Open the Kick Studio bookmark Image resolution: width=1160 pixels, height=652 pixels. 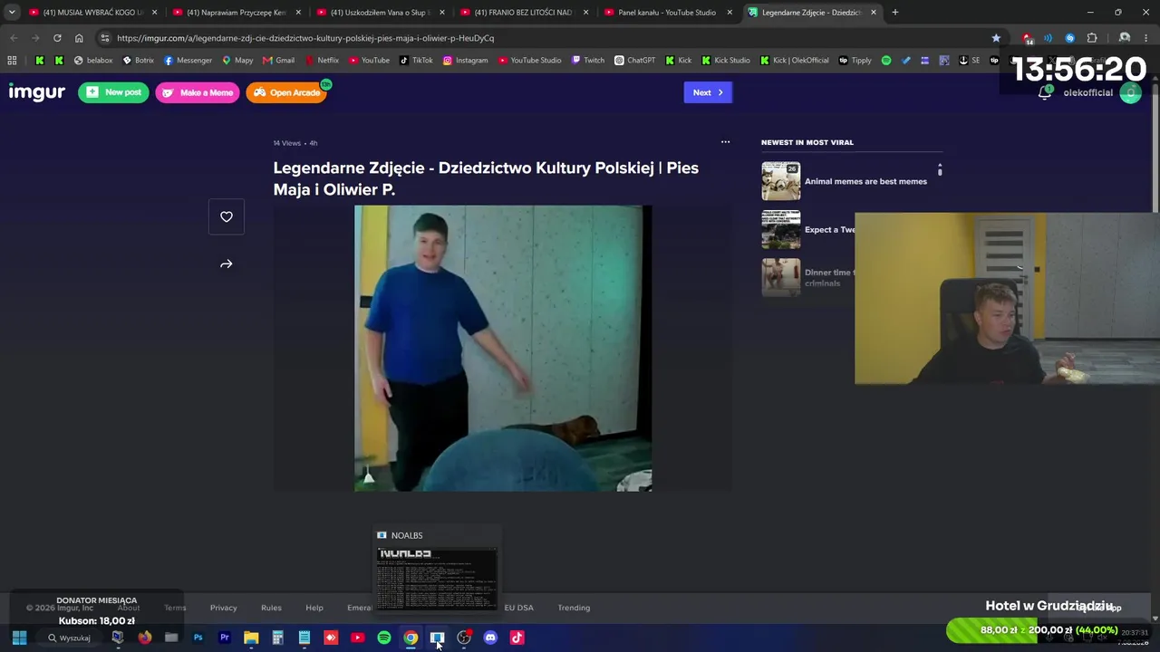pos(725,61)
